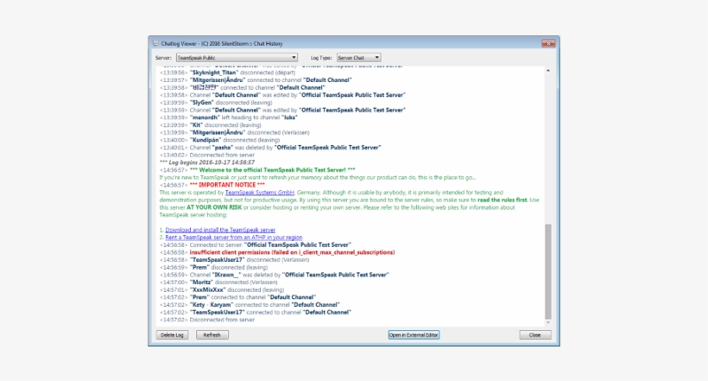Image resolution: width=708 pixels, height=381 pixels.
Task: Click the "Skyknight_Titan" disconnected log entry
Action: tap(228, 73)
